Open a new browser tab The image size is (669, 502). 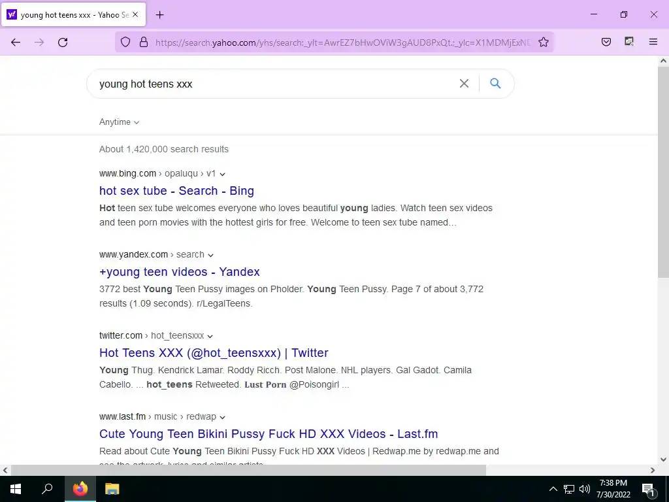(x=159, y=15)
